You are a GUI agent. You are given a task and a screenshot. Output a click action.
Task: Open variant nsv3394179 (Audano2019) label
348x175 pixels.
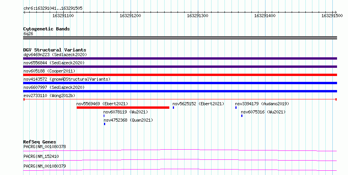[262, 104]
